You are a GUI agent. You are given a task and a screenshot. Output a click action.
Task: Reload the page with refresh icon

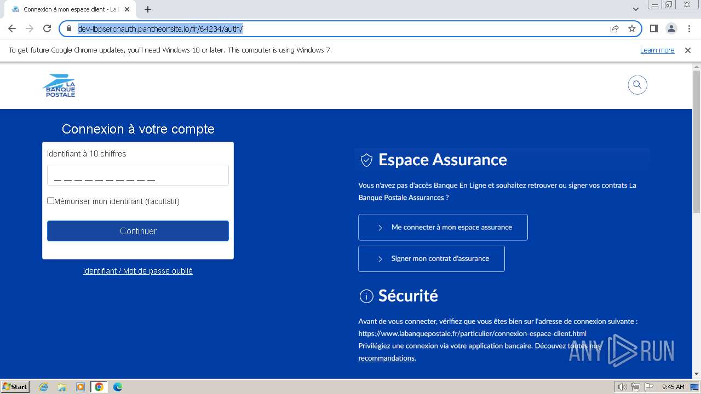tap(47, 28)
